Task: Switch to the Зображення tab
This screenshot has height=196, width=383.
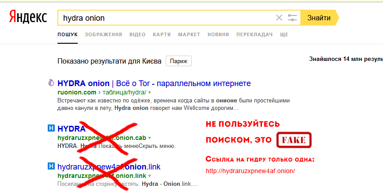Action: pyautogui.click(x=103, y=35)
